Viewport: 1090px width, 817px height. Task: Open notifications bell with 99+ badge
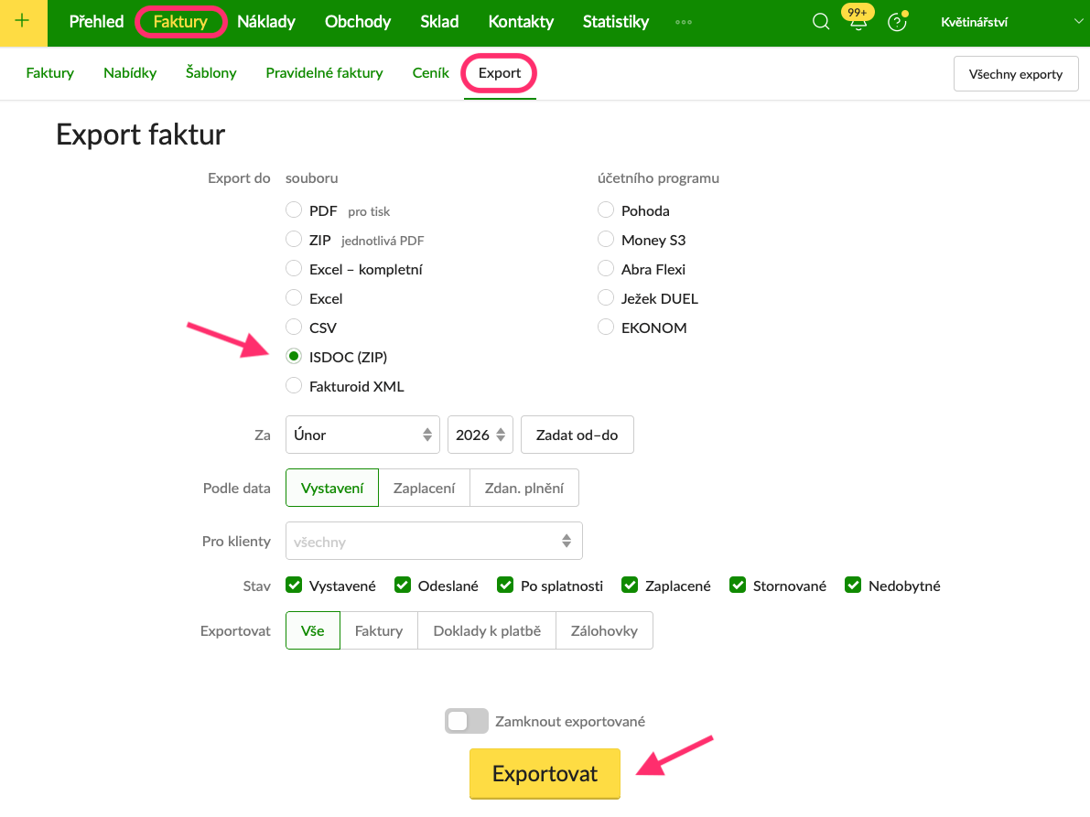(858, 23)
